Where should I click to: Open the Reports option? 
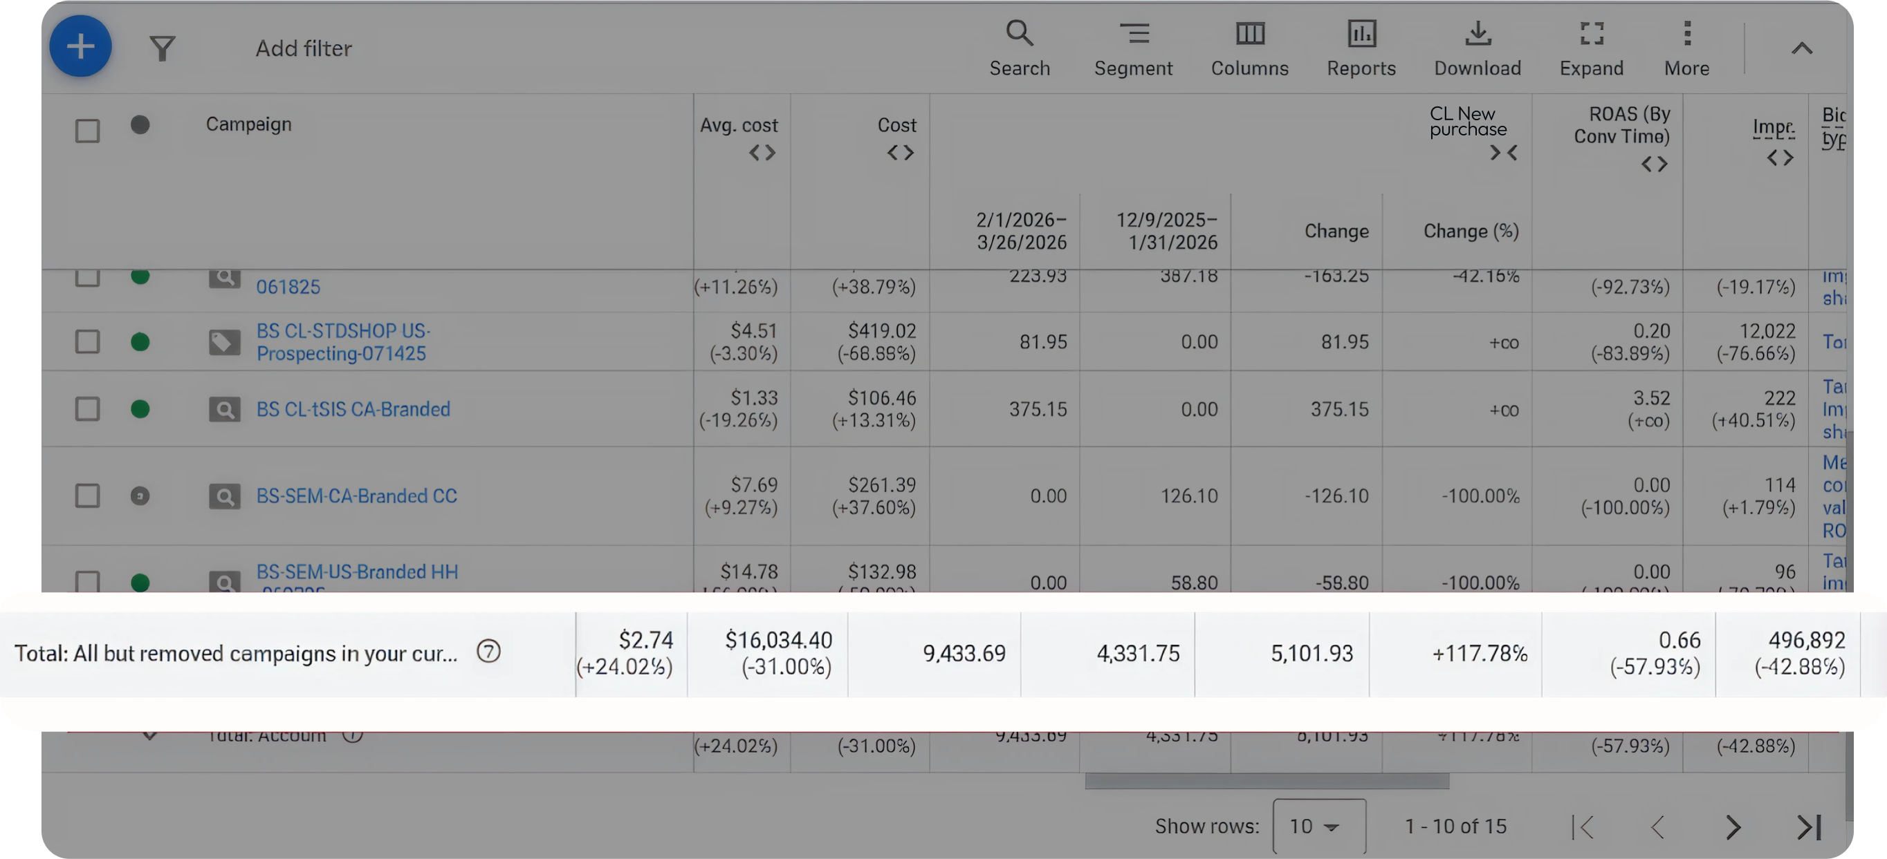(1361, 48)
